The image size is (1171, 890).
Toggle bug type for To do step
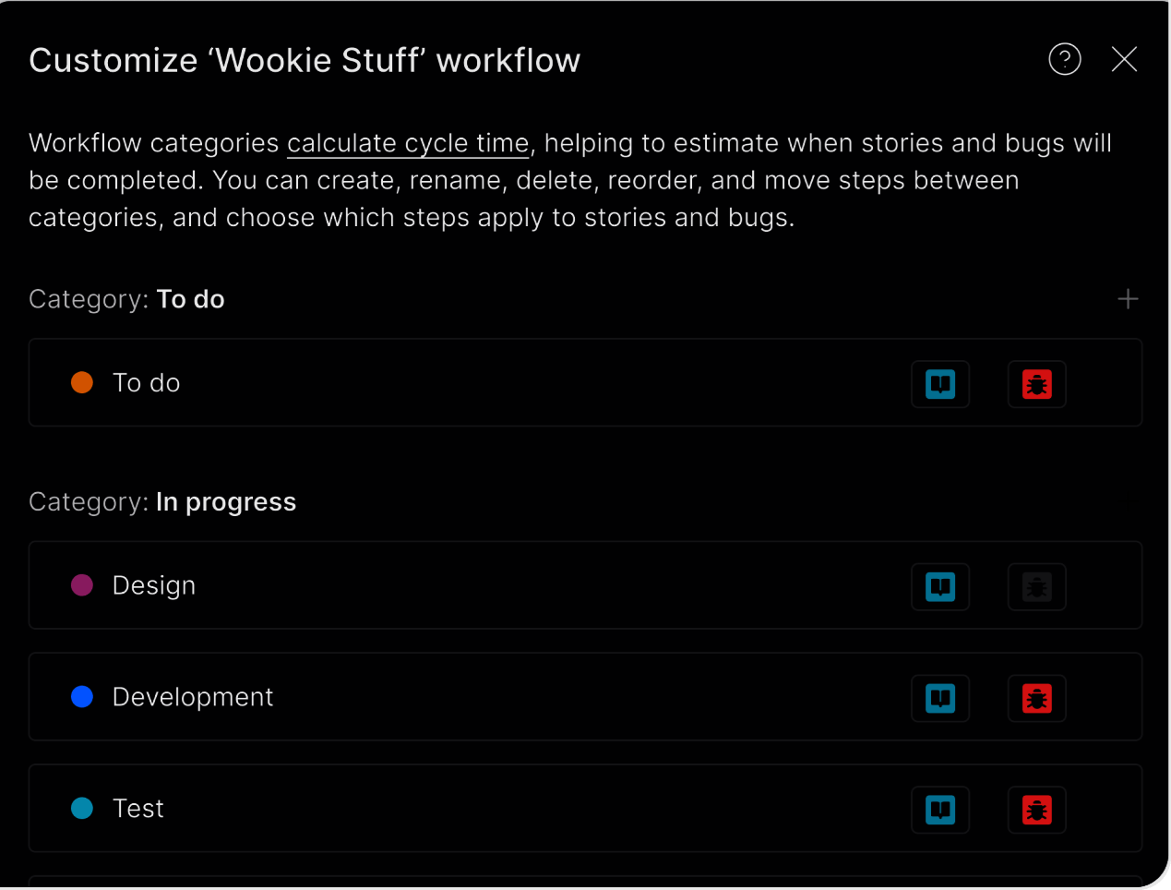point(1037,384)
